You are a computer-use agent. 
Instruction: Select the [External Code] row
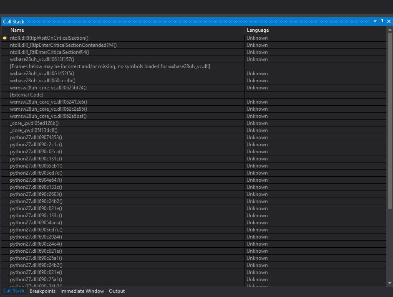(27, 95)
